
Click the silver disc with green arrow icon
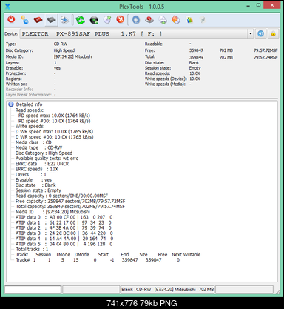coord(107,20)
